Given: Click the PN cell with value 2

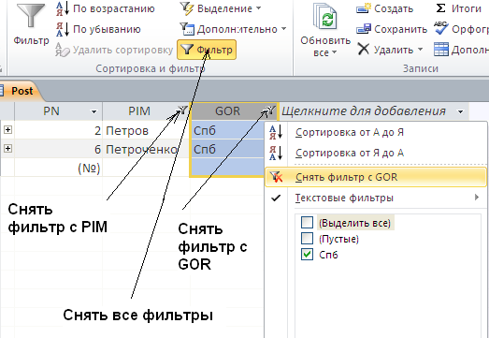Looking at the screenshot, I should pos(58,130).
